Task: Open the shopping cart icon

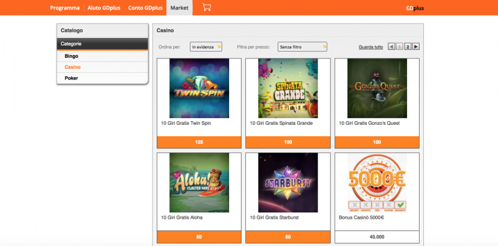Action: pyautogui.click(x=207, y=7)
